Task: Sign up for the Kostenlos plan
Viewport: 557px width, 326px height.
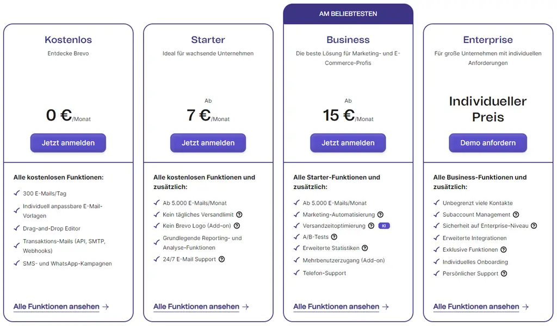Action: pyautogui.click(x=68, y=143)
